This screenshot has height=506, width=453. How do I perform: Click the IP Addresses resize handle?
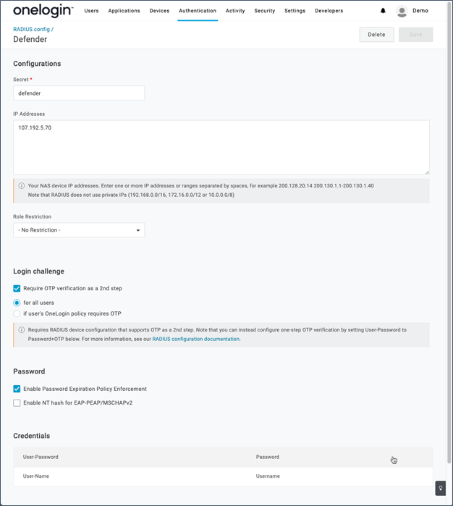click(x=427, y=172)
